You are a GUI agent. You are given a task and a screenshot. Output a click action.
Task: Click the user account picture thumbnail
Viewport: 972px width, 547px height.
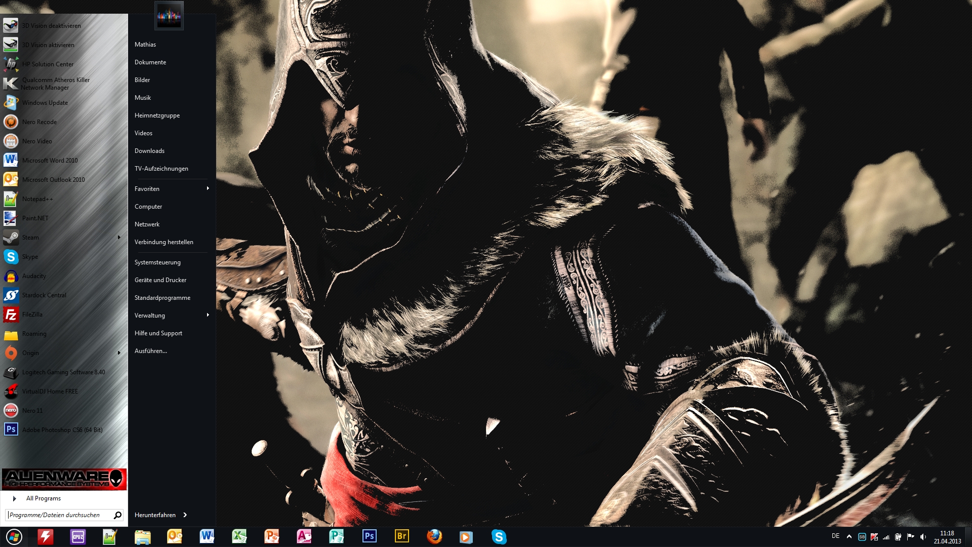[169, 16]
